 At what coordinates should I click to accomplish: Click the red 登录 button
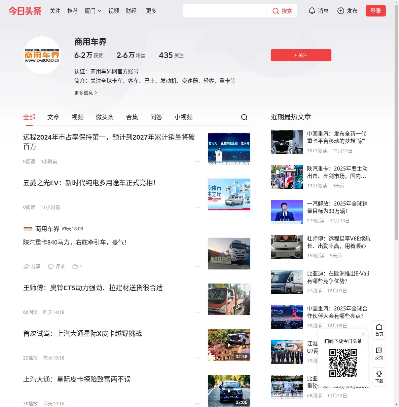[376, 11]
